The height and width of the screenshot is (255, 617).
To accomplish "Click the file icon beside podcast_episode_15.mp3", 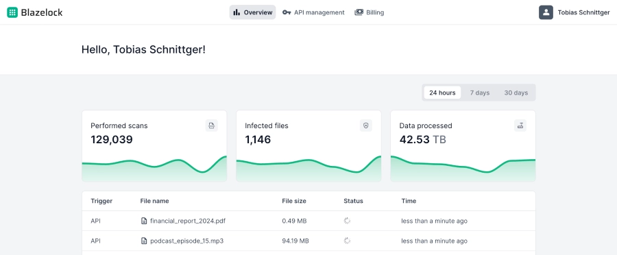I will coord(144,241).
